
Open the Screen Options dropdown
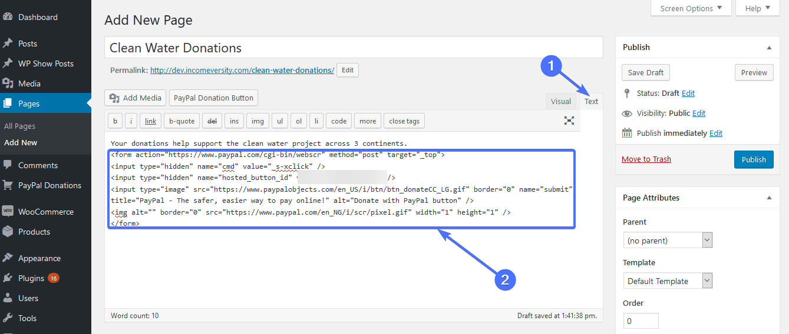pyautogui.click(x=691, y=8)
